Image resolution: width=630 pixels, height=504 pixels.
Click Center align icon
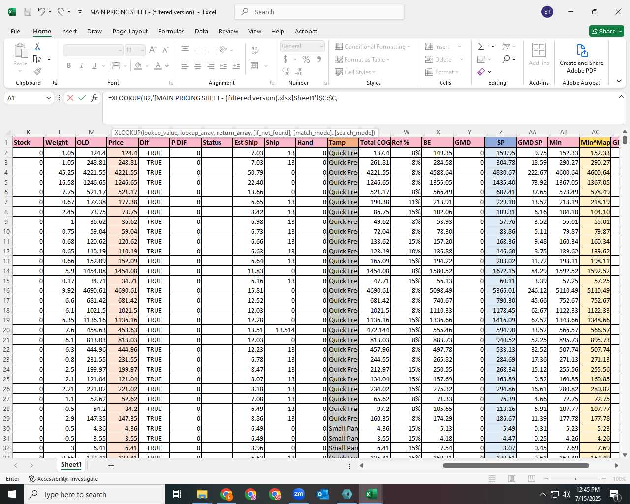(x=198, y=65)
